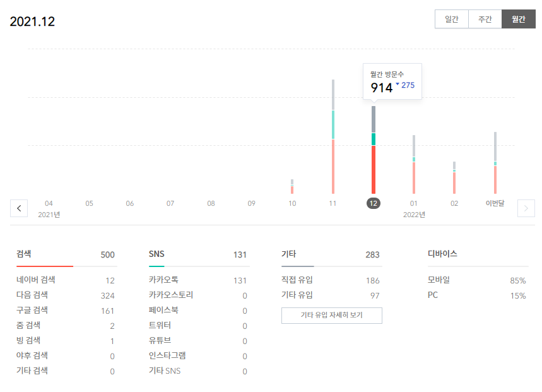Click the 이번달 axis label
542x392 pixels.
(x=495, y=203)
